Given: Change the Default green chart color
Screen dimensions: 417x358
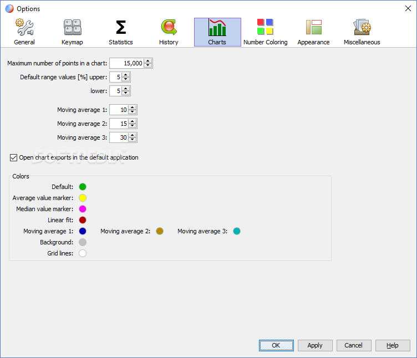Looking at the screenshot, I should [x=83, y=187].
